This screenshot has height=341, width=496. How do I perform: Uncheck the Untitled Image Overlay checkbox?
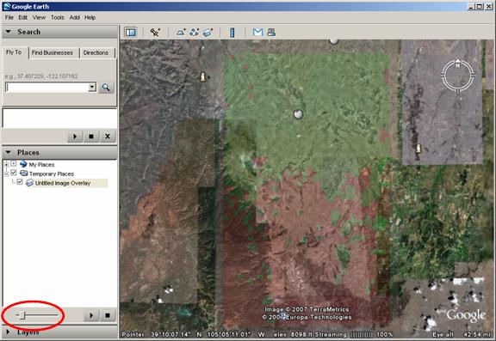click(20, 182)
